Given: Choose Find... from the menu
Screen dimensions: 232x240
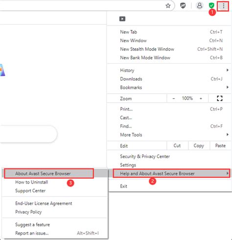Looking at the screenshot, I should (x=169, y=126).
